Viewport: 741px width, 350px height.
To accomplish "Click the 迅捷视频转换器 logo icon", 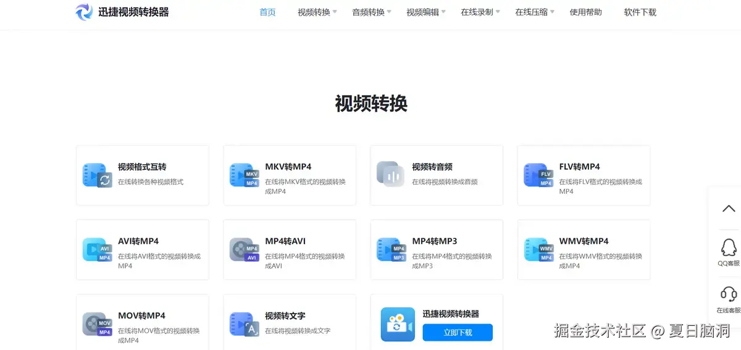I will tap(84, 12).
